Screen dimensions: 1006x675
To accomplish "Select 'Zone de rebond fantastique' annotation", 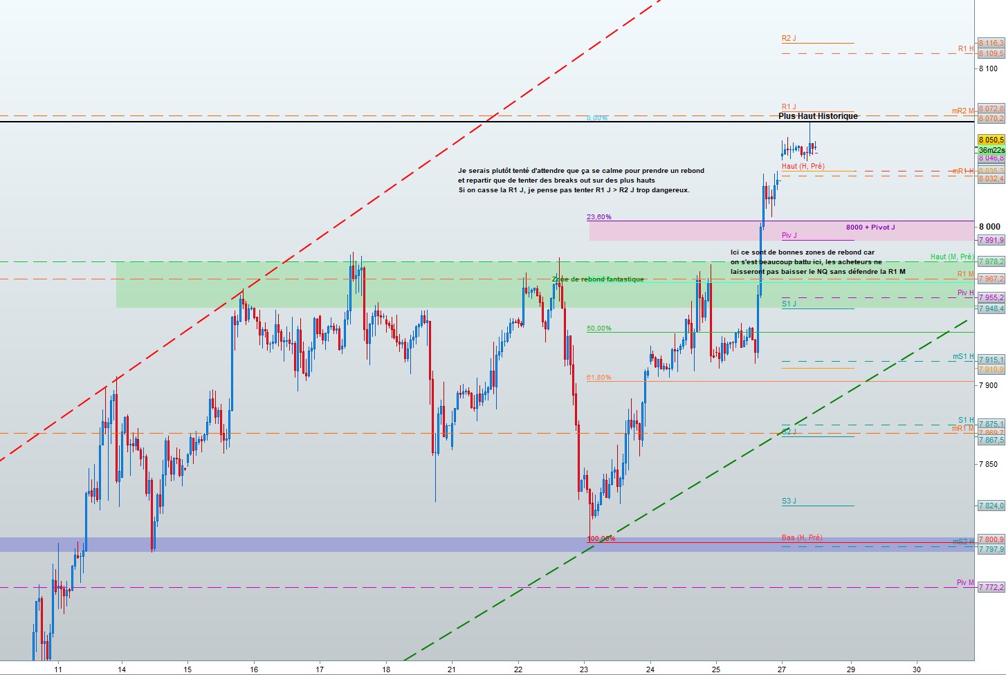I will (598, 279).
